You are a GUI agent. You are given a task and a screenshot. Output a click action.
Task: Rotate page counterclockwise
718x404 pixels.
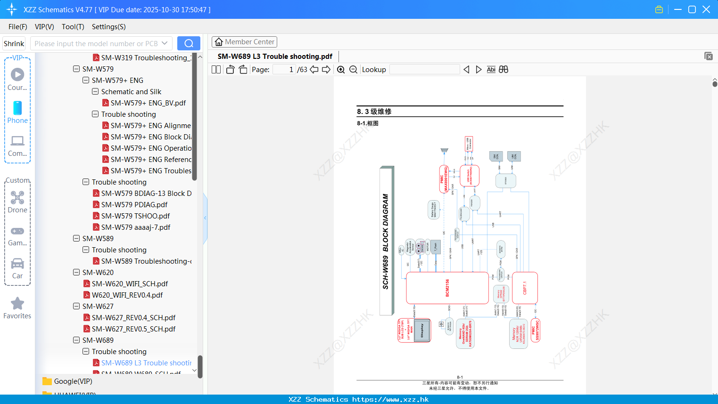(230, 70)
